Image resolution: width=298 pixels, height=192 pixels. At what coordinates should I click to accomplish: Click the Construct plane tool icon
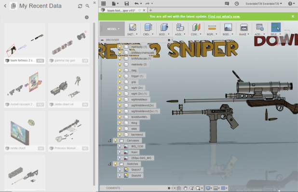point(196,27)
